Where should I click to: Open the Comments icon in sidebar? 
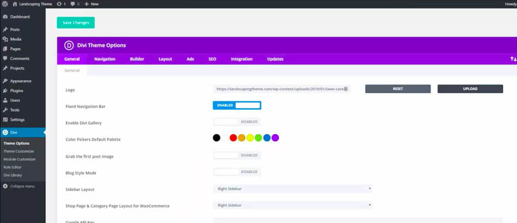(5, 58)
